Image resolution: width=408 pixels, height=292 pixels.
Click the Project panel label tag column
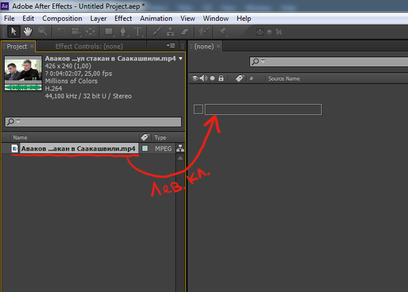145,137
